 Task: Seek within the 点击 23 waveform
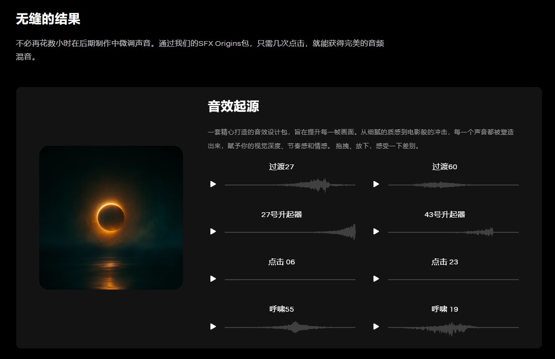click(x=453, y=279)
